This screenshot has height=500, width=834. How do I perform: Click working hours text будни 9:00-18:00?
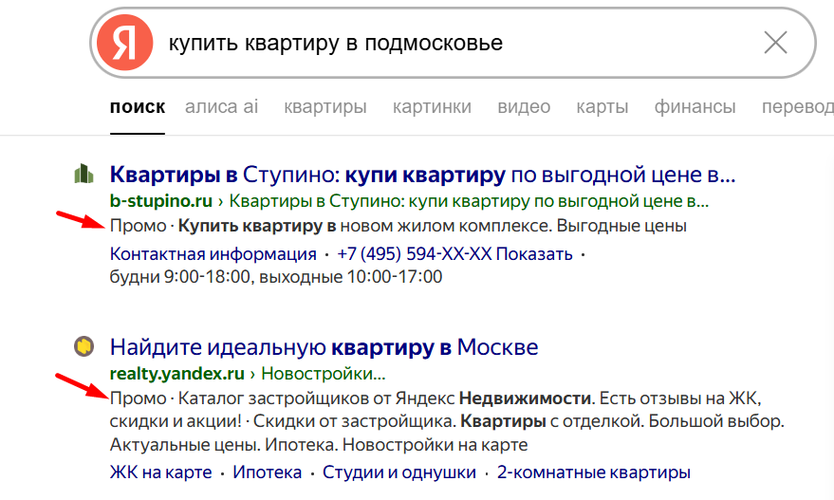[x=275, y=277]
